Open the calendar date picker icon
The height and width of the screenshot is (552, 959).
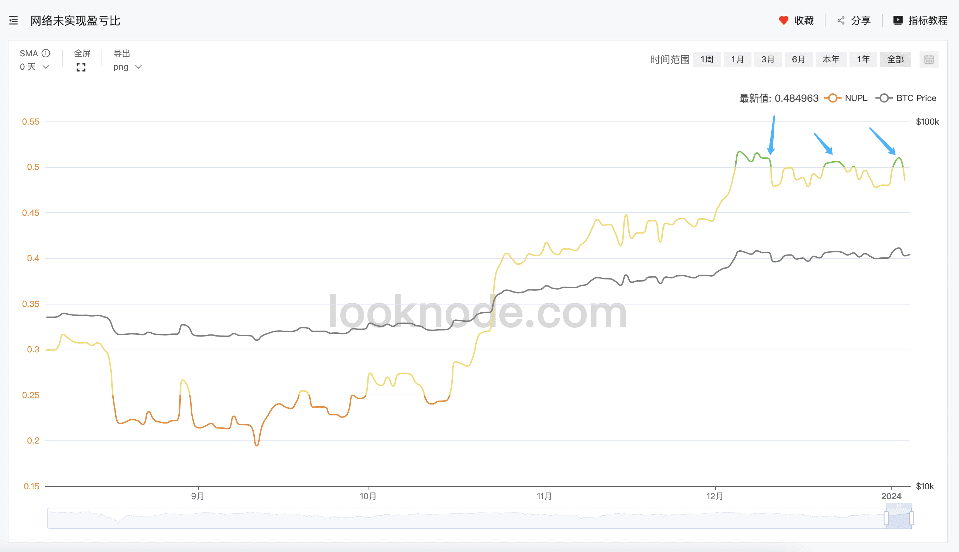point(928,59)
